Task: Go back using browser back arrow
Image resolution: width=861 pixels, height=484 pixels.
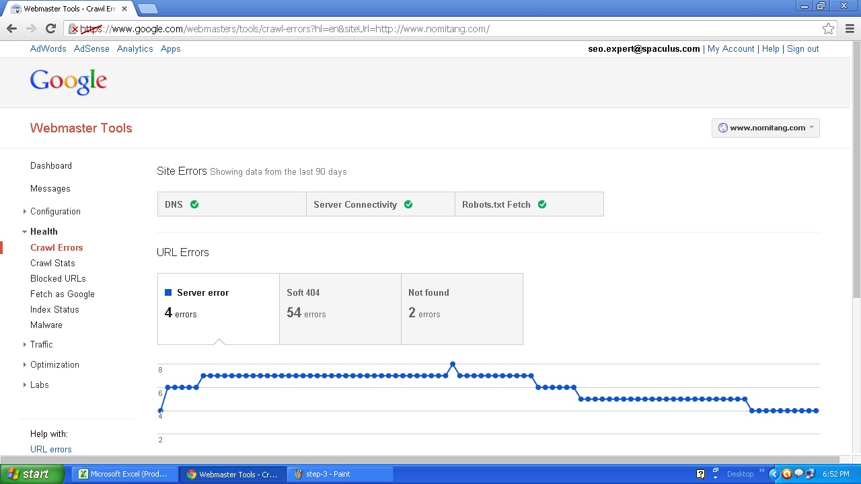Action: pyautogui.click(x=11, y=28)
